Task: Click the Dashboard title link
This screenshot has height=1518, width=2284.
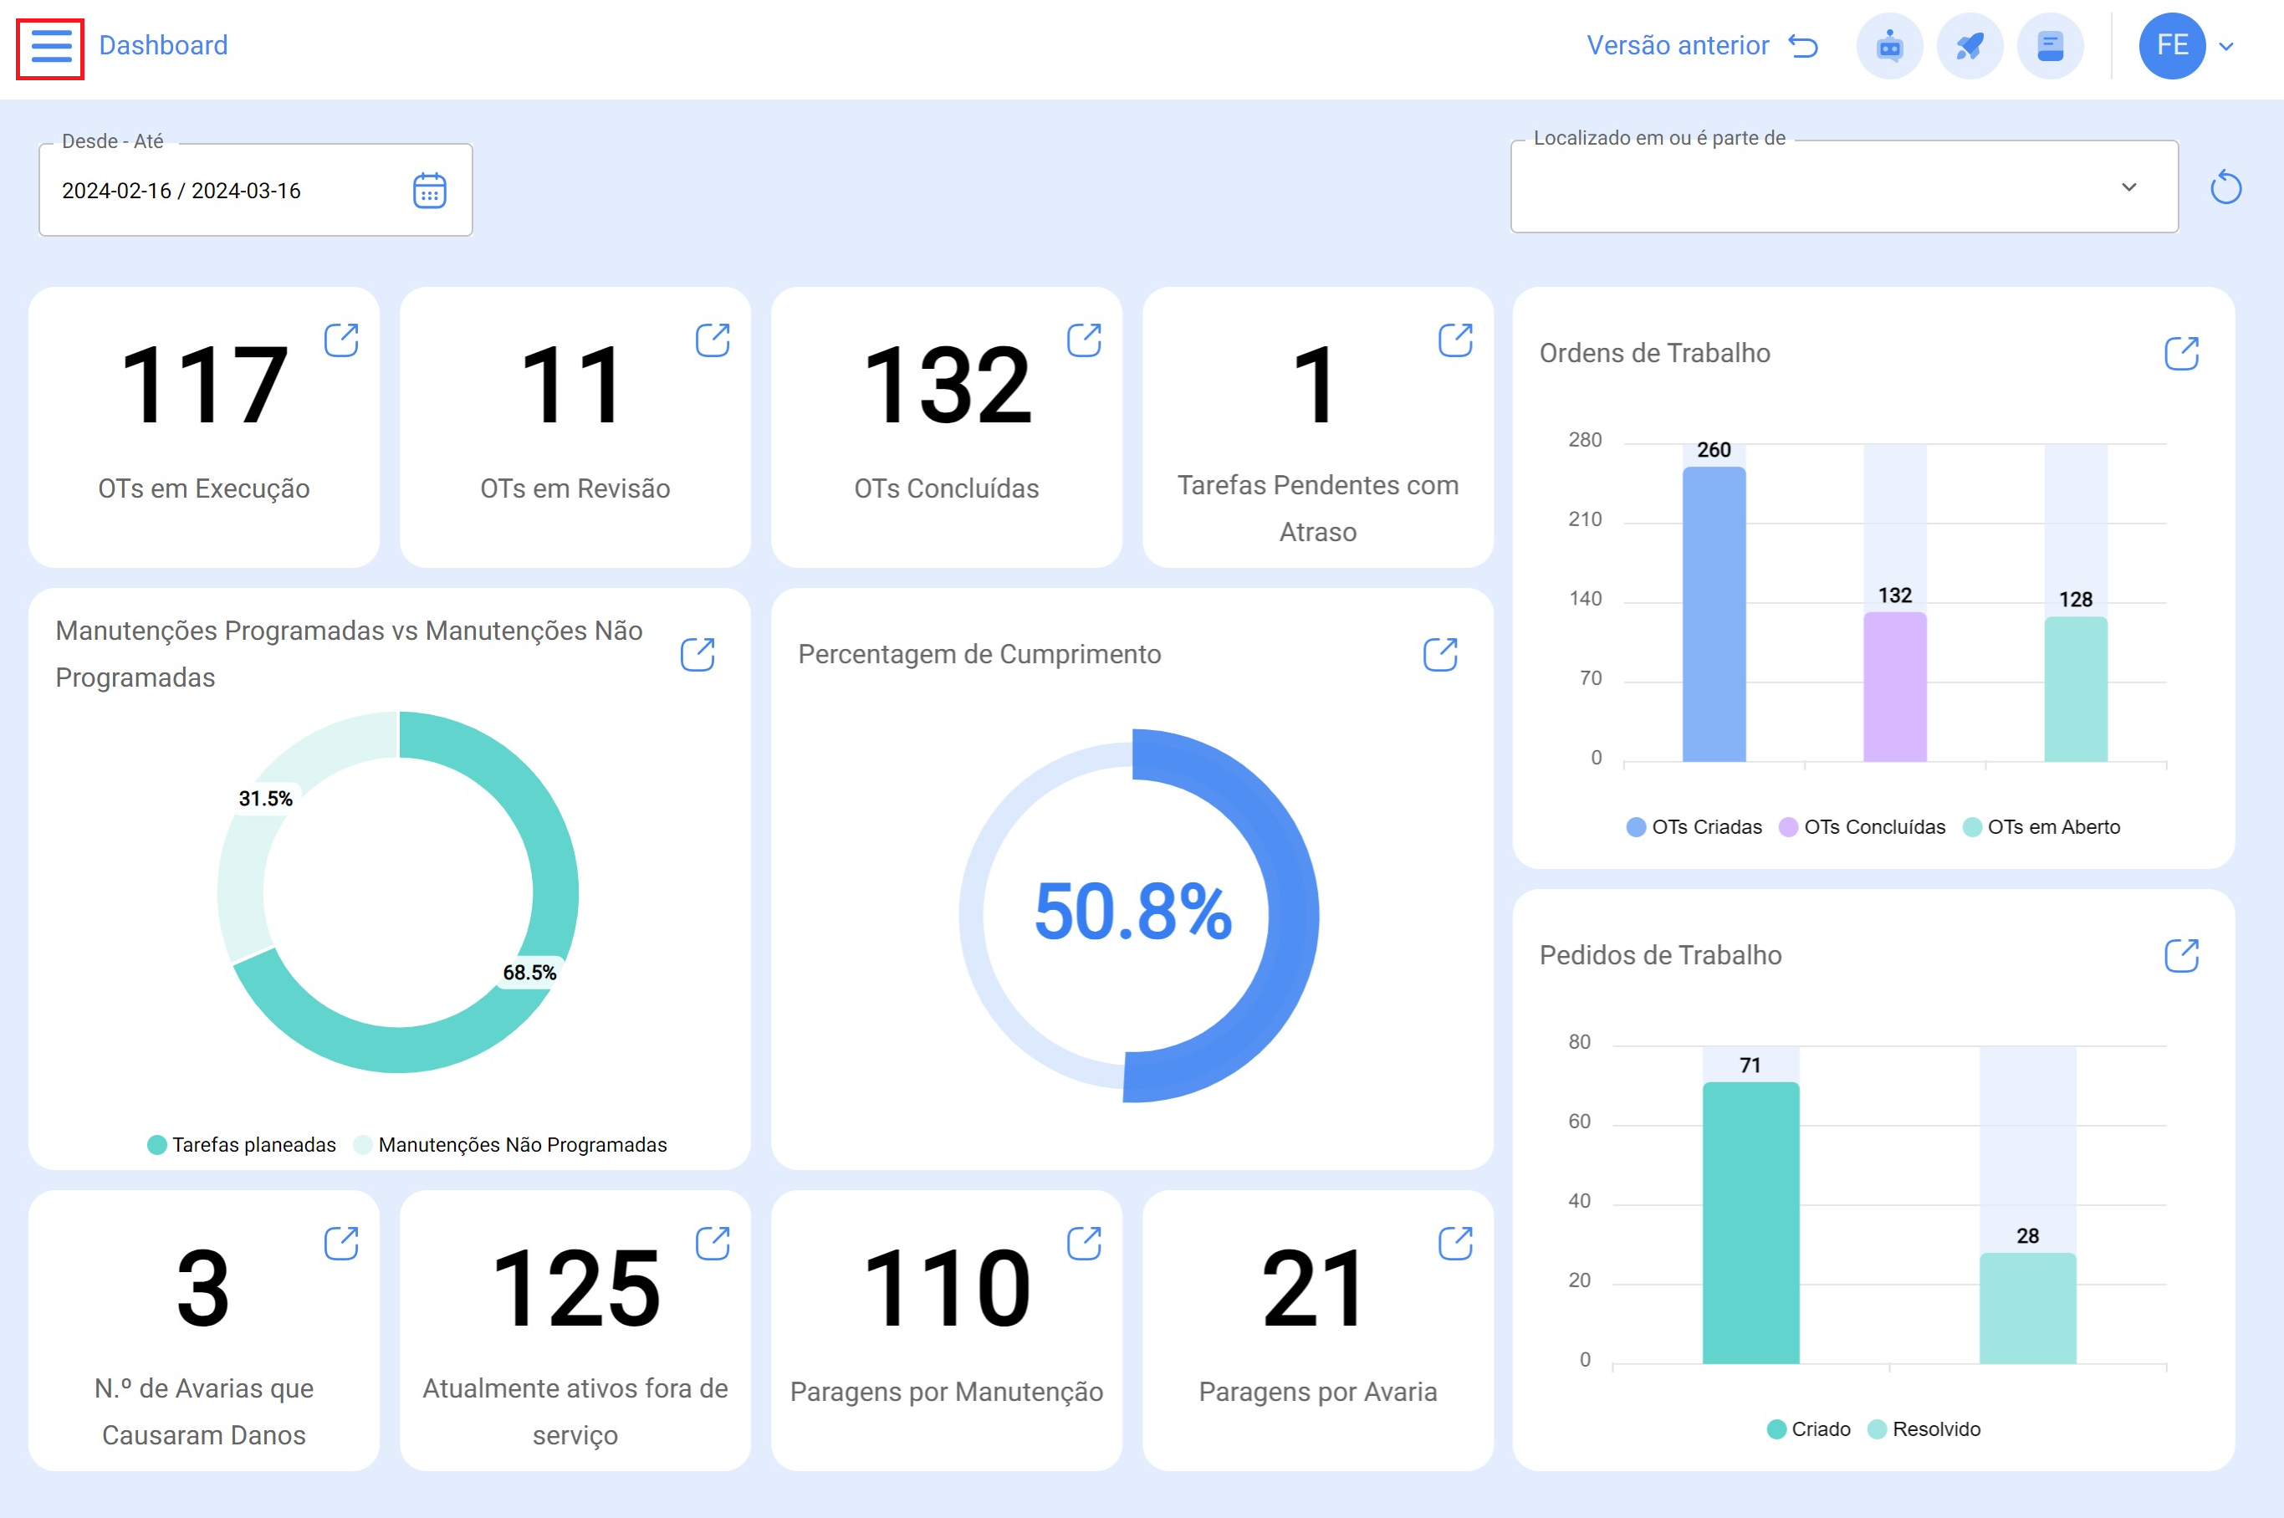Action: 164,45
